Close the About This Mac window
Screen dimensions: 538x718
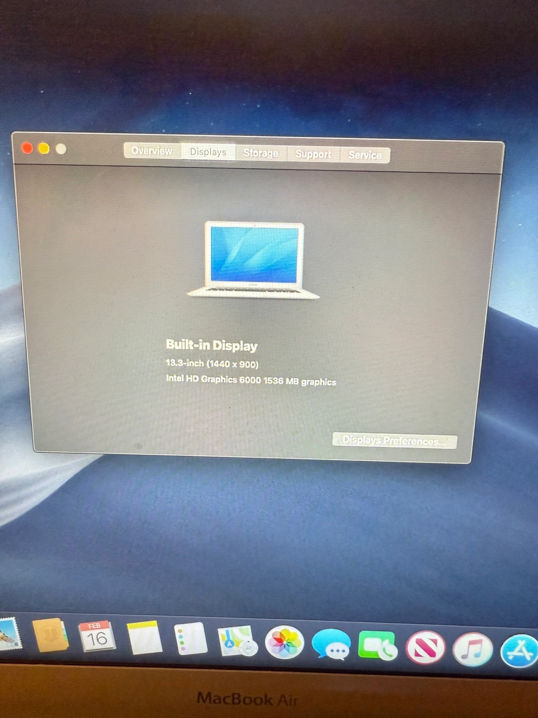27,148
